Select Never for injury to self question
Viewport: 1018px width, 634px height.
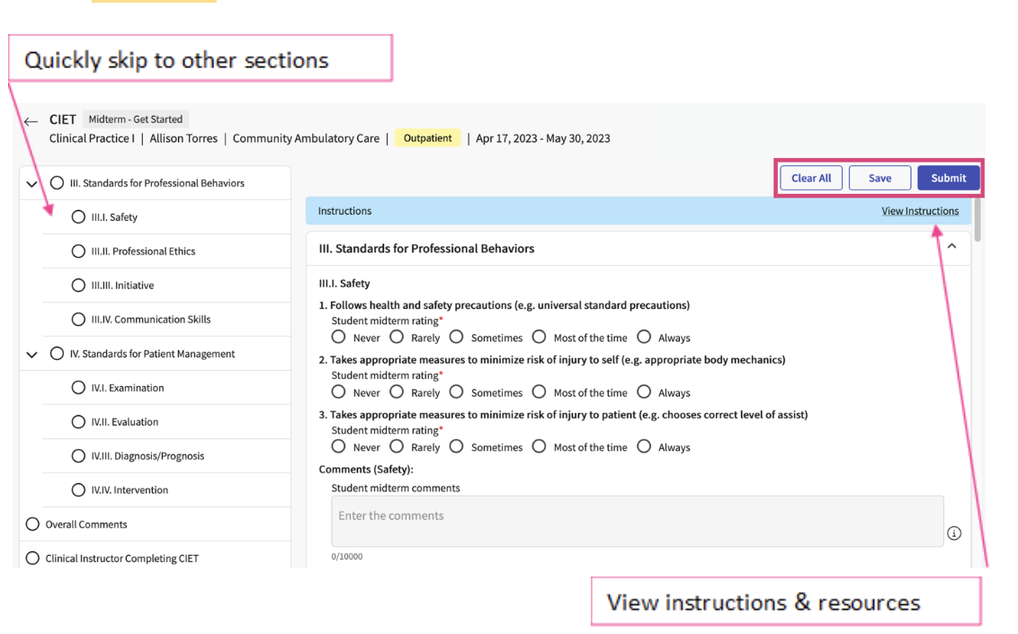click(338, 392)
